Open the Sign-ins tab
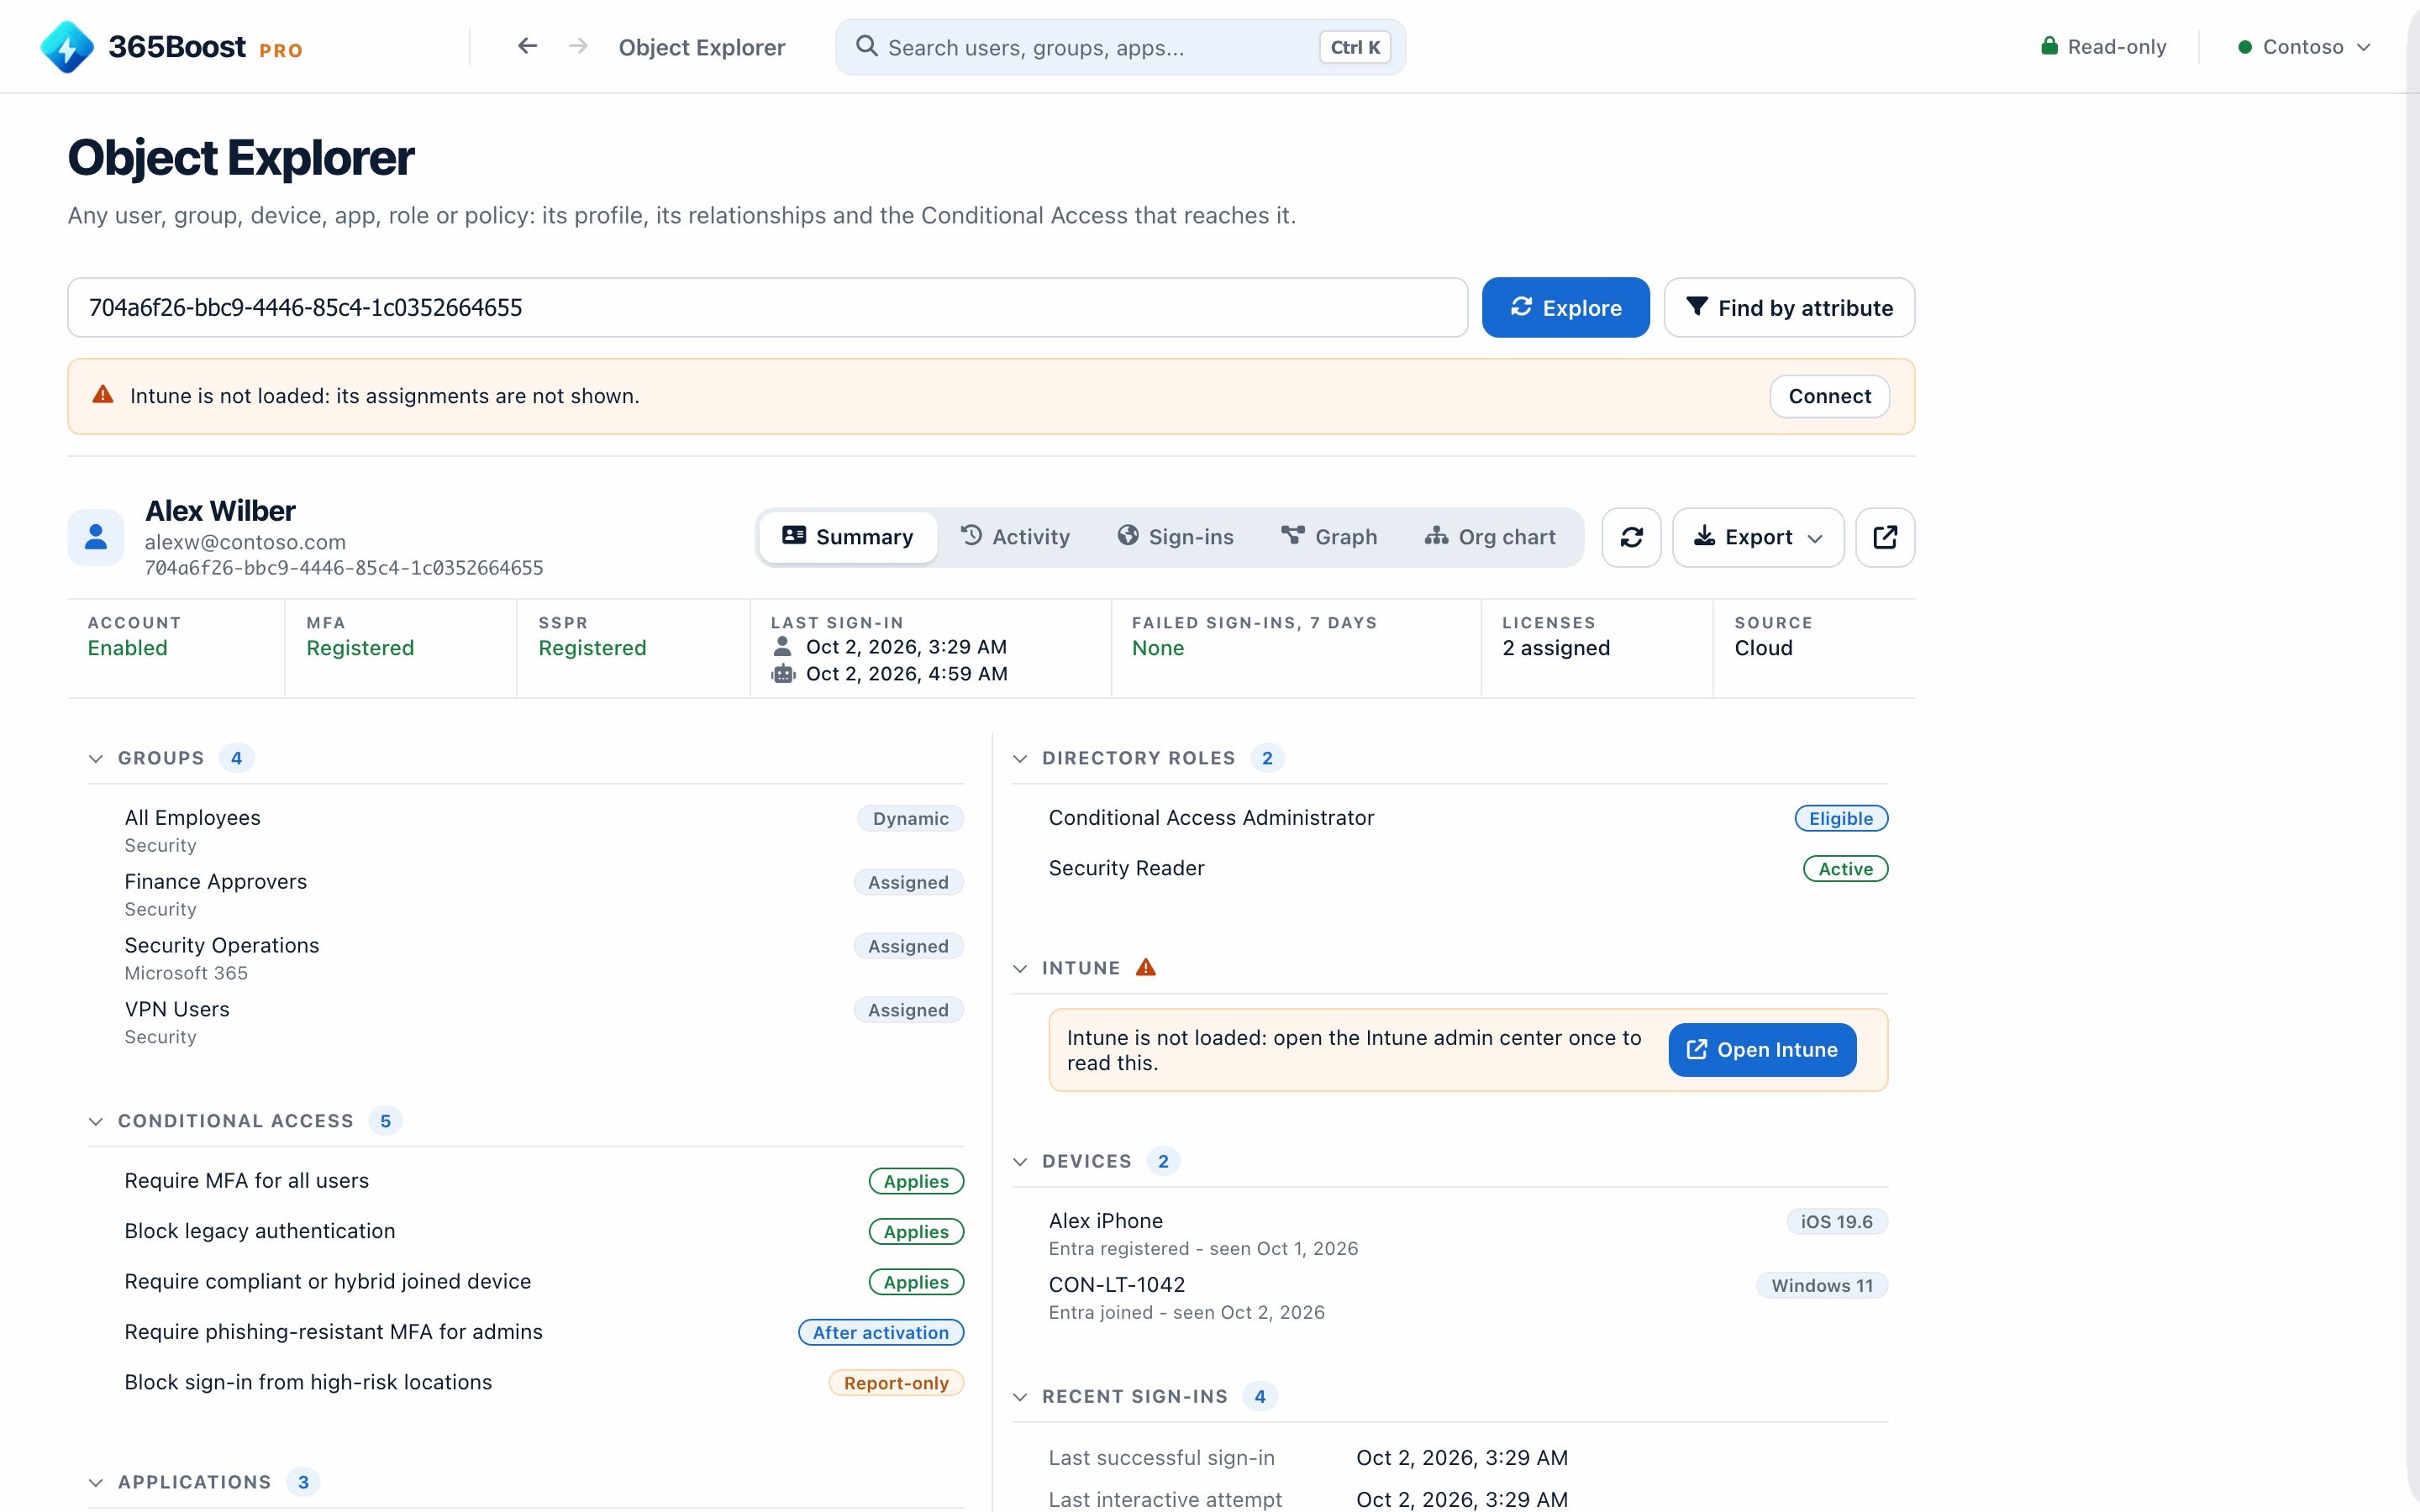 click(1175, 537)
